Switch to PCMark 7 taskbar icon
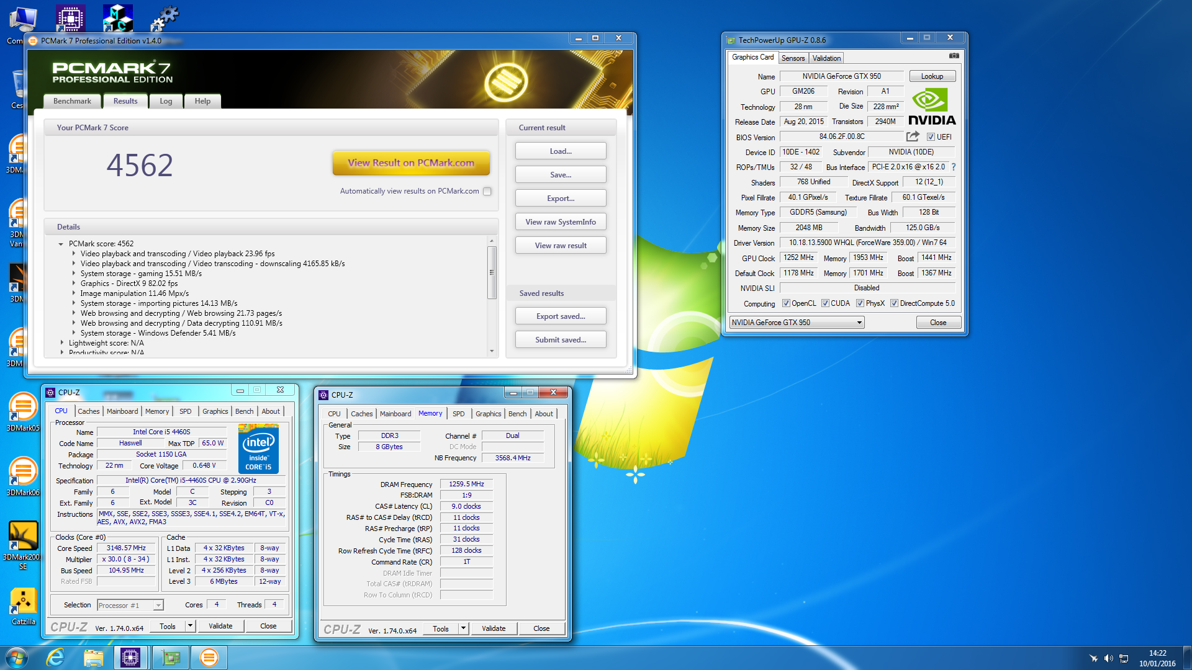Image resolution: width=1192 pixels, height=670 pixels. [x=209, y=658]
